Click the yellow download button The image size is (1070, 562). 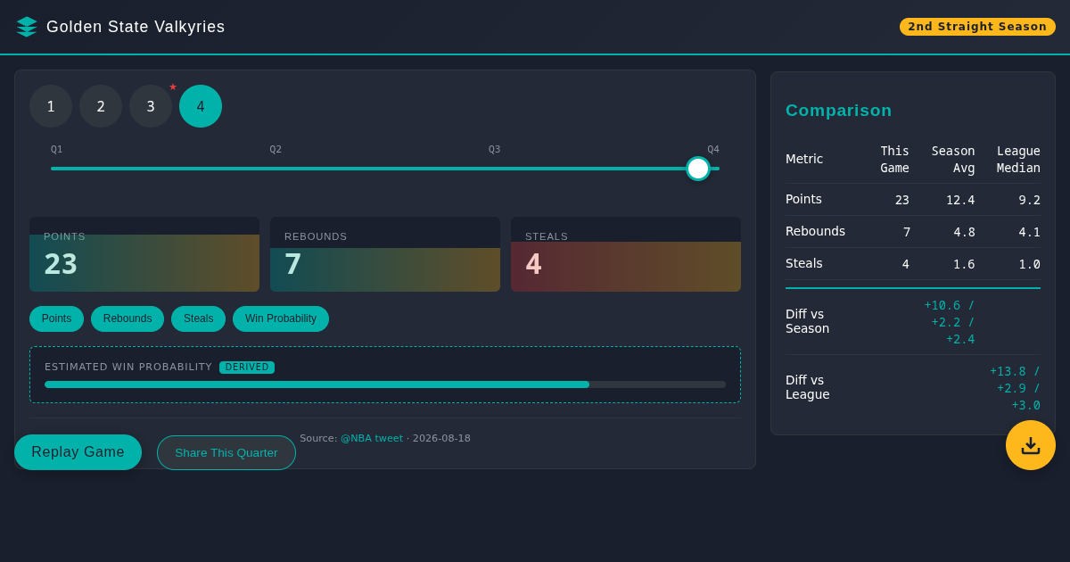coord(1031,445)
